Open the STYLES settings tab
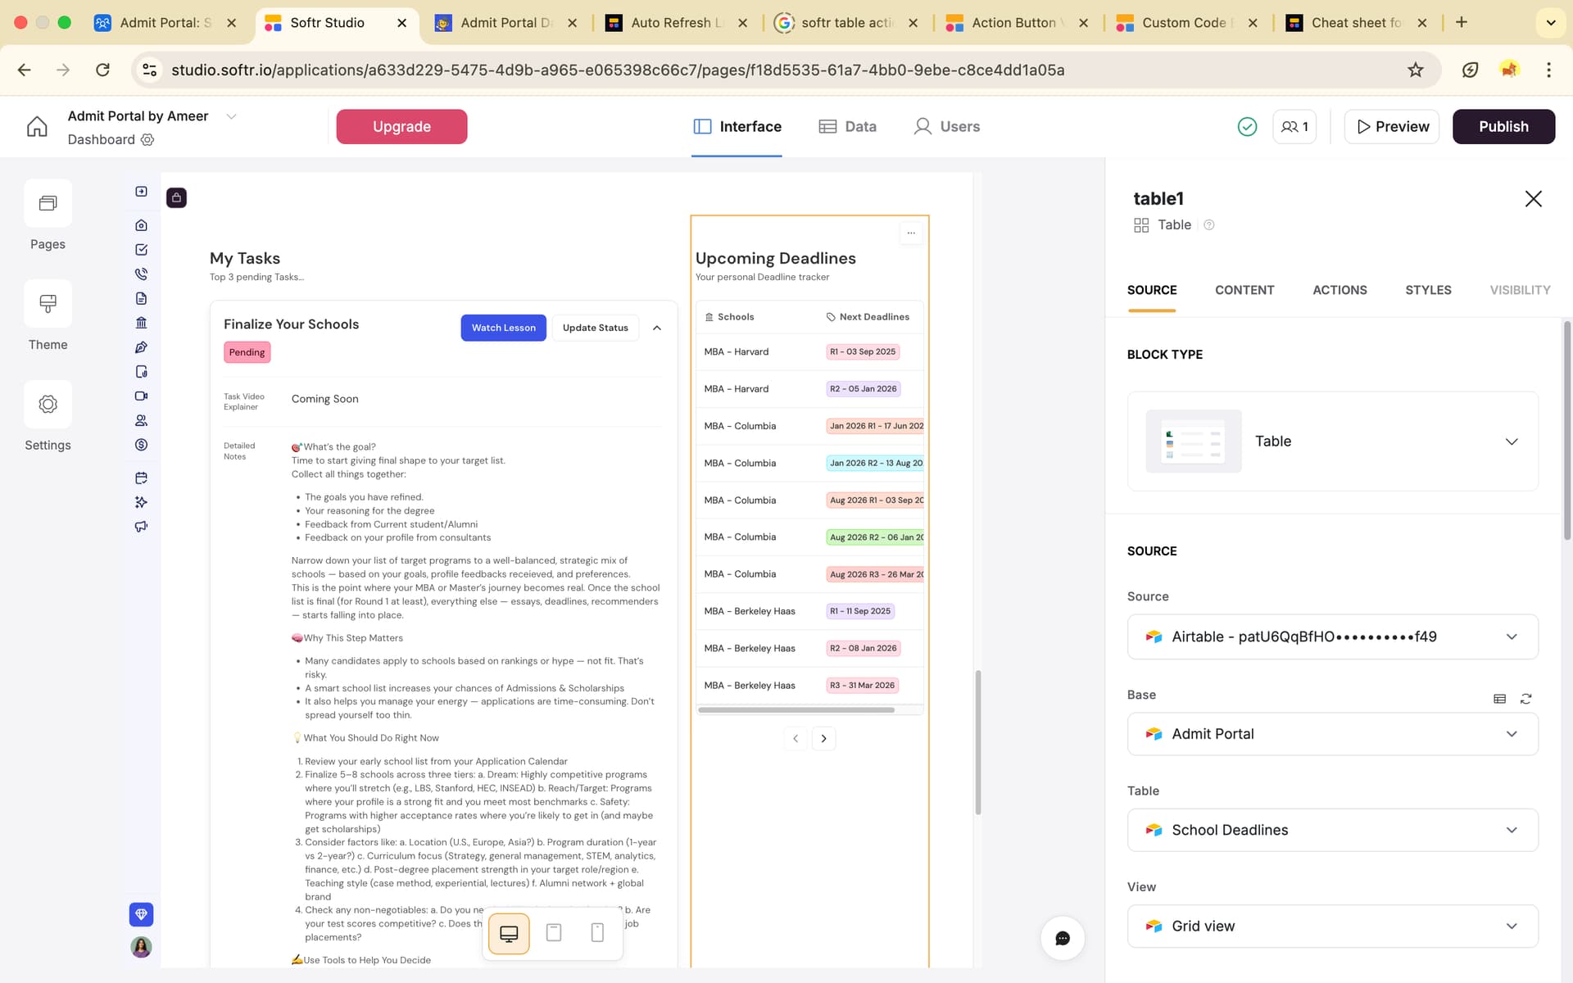 [x=1428, y=290]
